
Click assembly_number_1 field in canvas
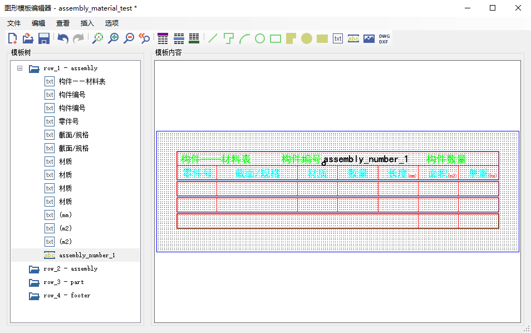[x=365, y=159]
